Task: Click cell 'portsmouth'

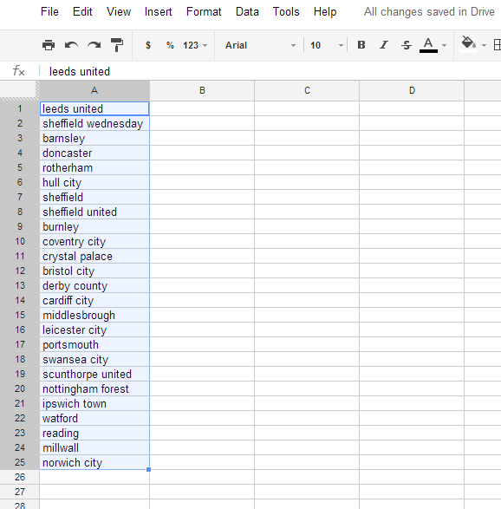Action: [94, 344]
